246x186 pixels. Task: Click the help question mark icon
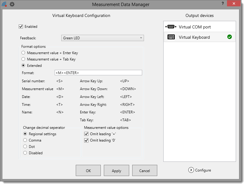coord(222,3)
